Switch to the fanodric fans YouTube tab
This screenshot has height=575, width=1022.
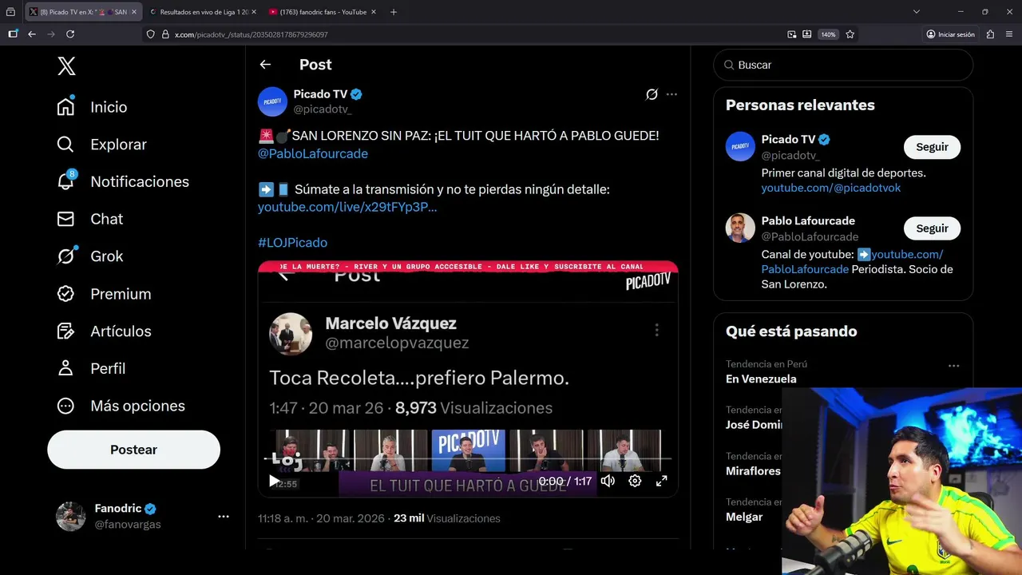[323, 12]
